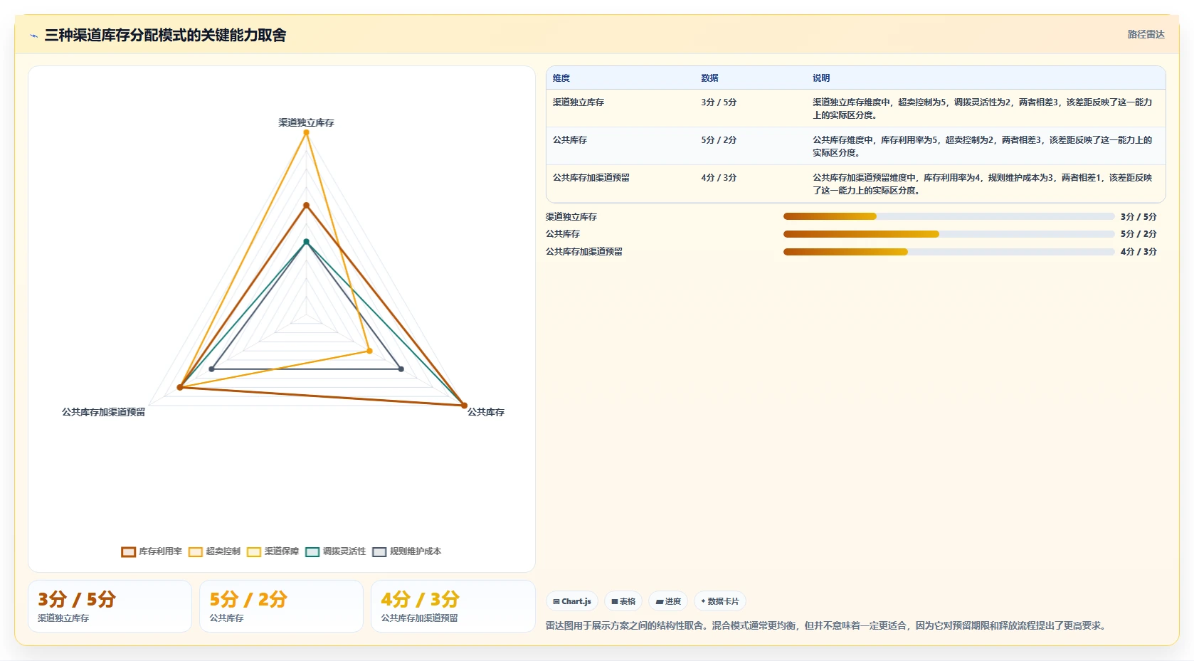Click the 数据 column header
The image size is (1194, 661).
709,78
